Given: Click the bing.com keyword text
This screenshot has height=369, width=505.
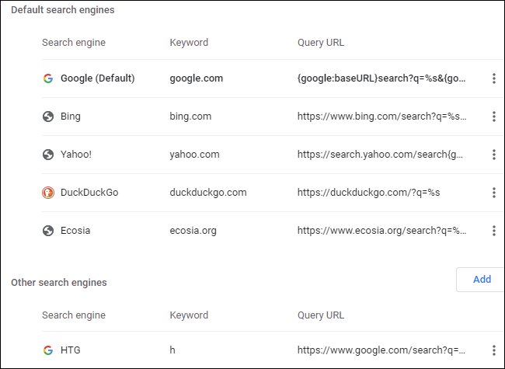Looking at the screenshot, I should tap(190, 117).
